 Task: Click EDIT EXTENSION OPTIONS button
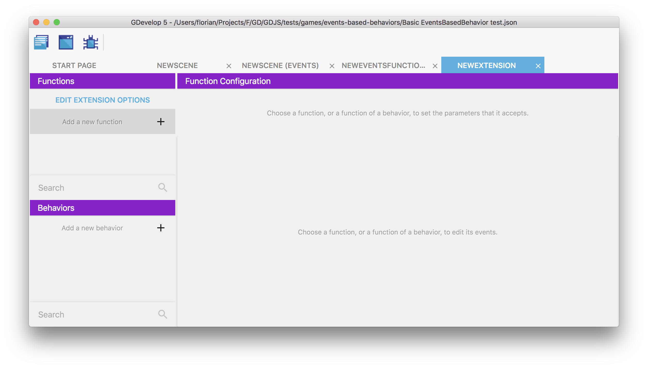pyautogui.click(x=103, y=100)
